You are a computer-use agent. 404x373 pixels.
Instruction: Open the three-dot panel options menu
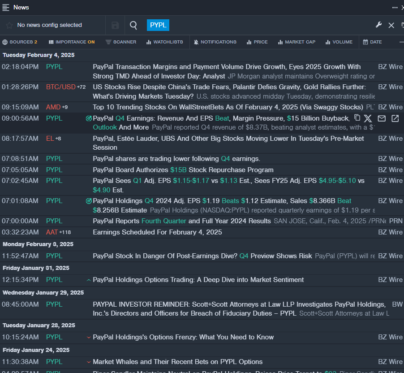[395, 7]
